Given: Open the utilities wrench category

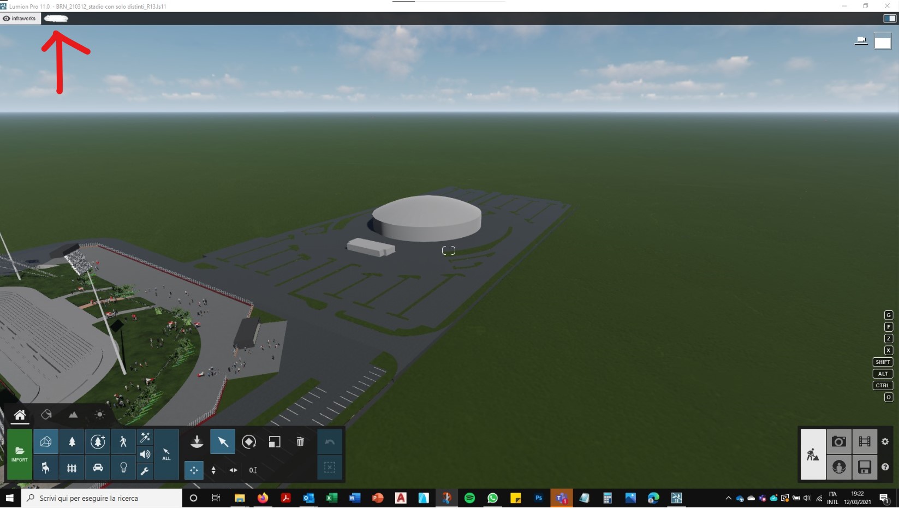Looking at the screenshot, I should click(145, 471).
